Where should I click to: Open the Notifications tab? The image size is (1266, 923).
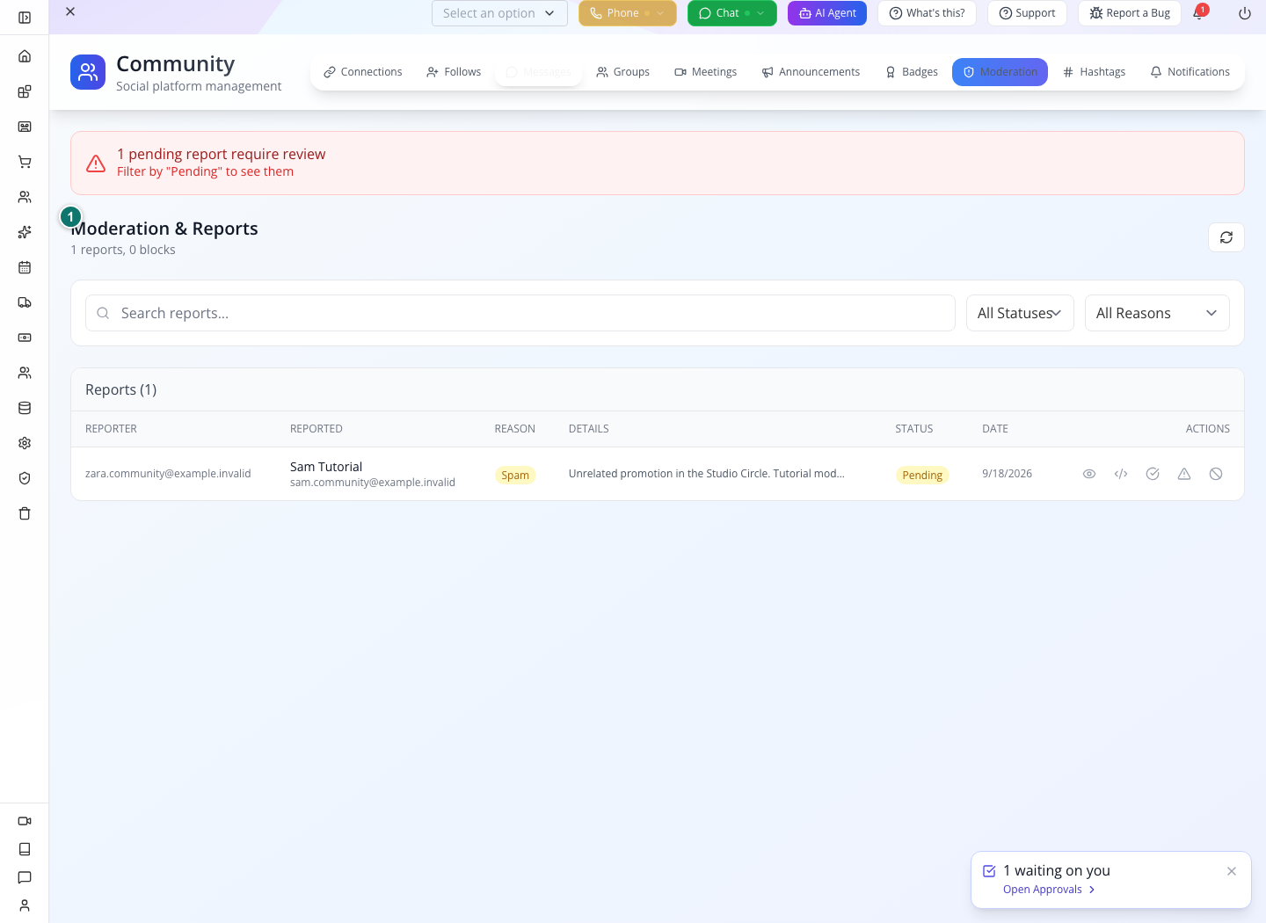[1190, 72]
